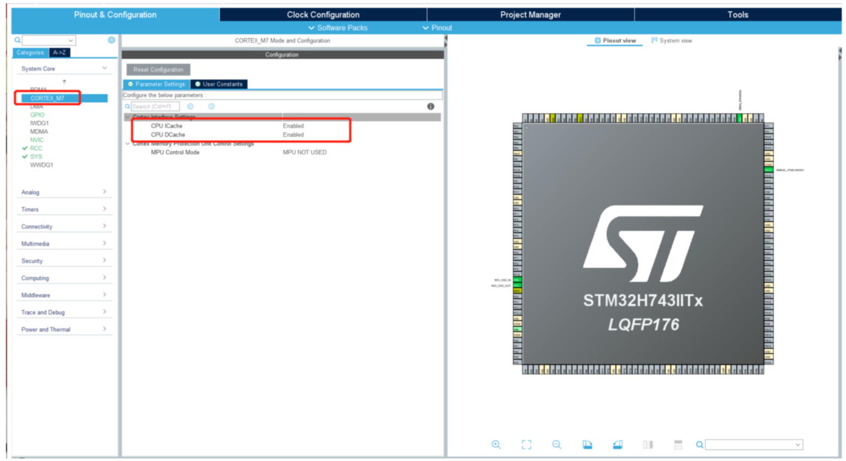Click the best-fit view icon below the chip
The height and width of the screenshot is (461, 846).
[x=526, y=444]
